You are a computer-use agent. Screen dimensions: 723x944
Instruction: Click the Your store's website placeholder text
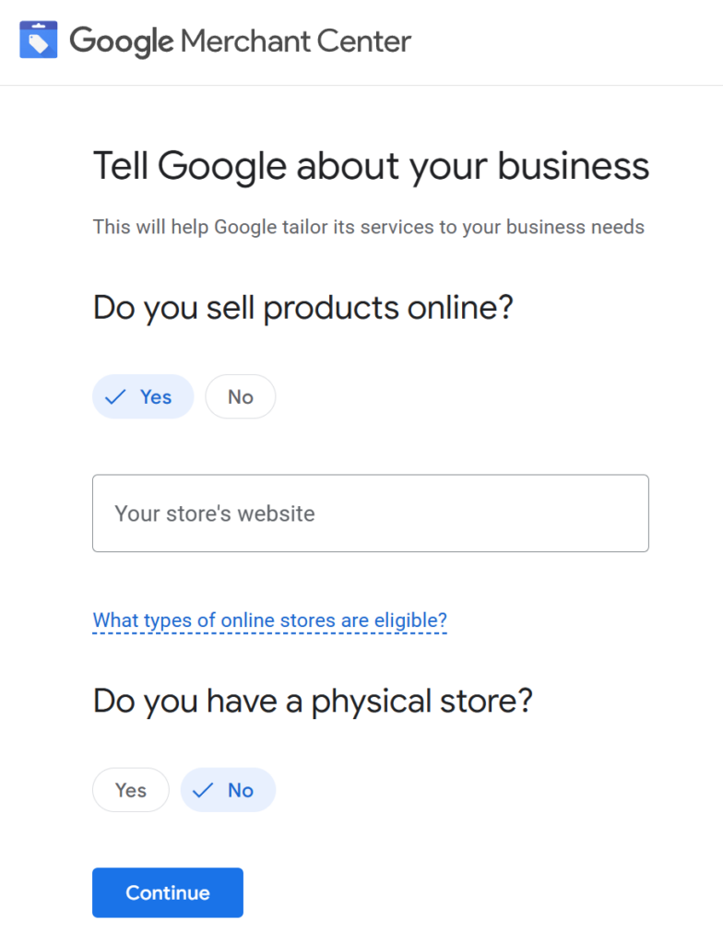point(214,513)
